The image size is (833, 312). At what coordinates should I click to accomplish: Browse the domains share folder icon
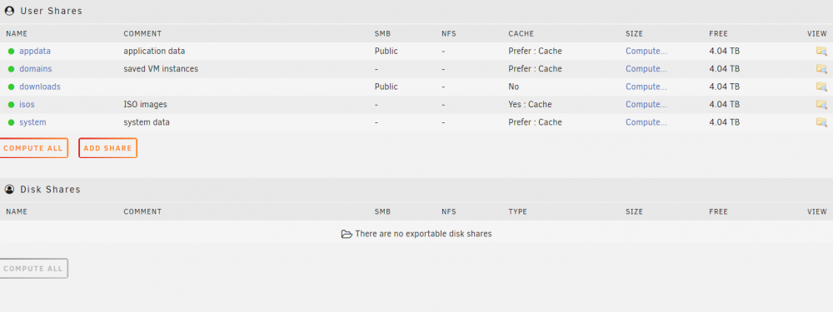tap(821, 69)
